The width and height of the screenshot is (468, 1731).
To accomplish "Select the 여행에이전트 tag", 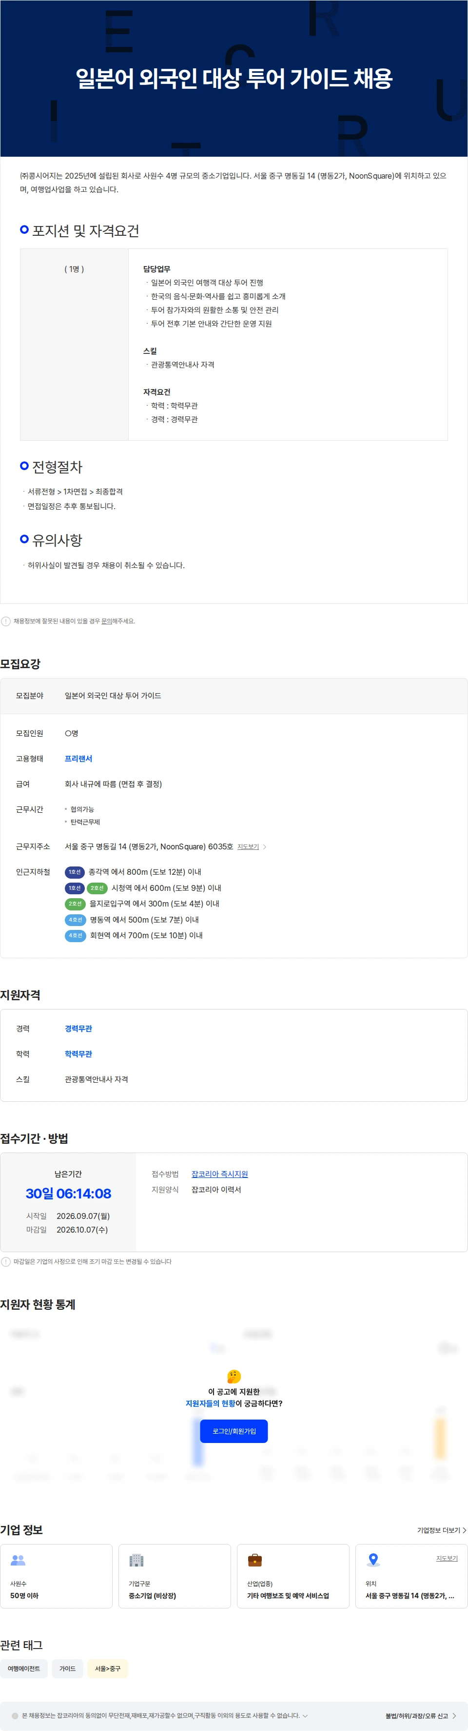I will click(24, 1669).
